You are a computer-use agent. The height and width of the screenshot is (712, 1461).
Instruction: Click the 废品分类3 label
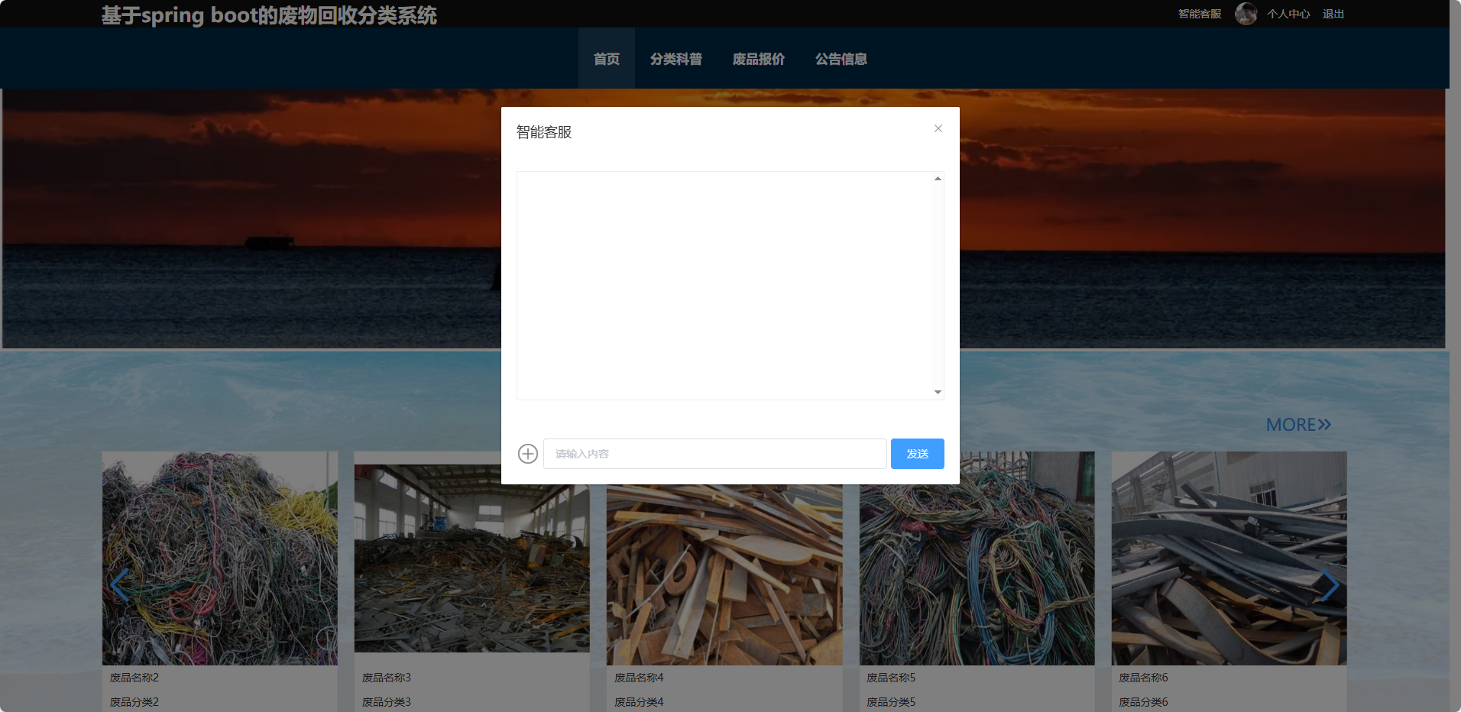tap(387, 702)
